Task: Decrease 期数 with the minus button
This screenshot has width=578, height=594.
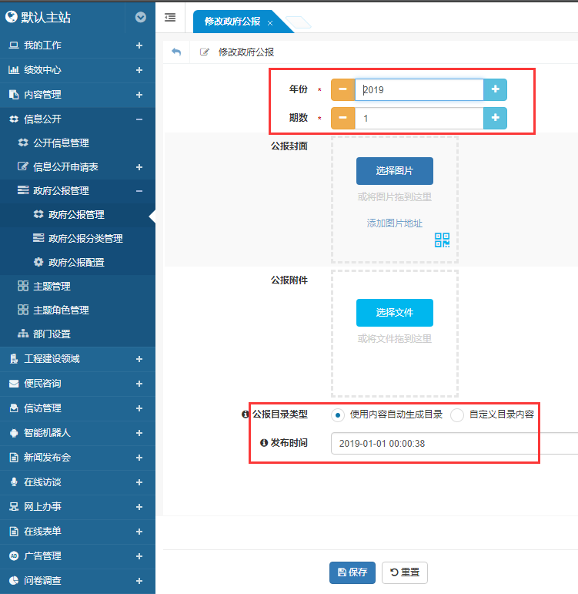Action: (342, 119)
